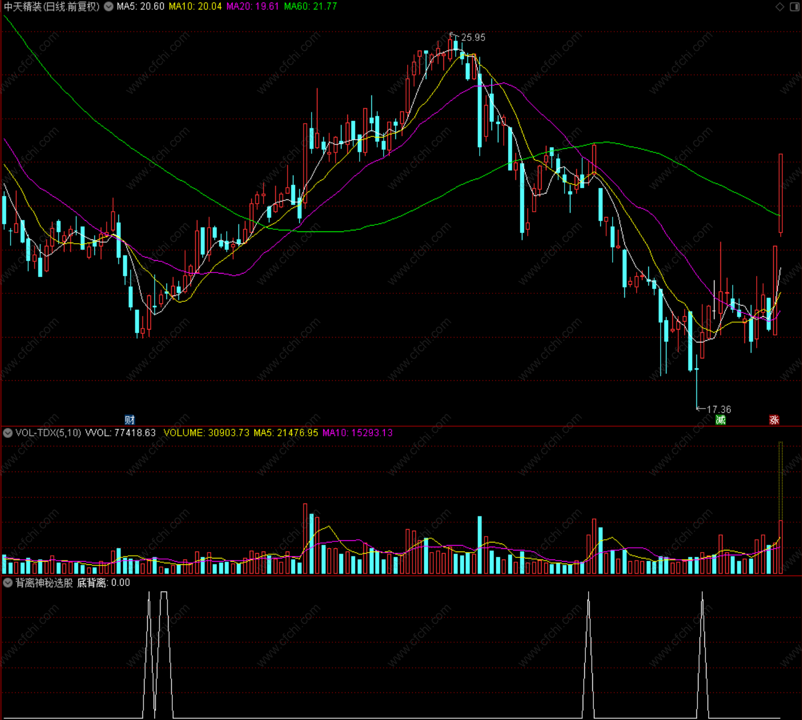
Task: Click the 25.95 high price label
Action: pos(473,37)
